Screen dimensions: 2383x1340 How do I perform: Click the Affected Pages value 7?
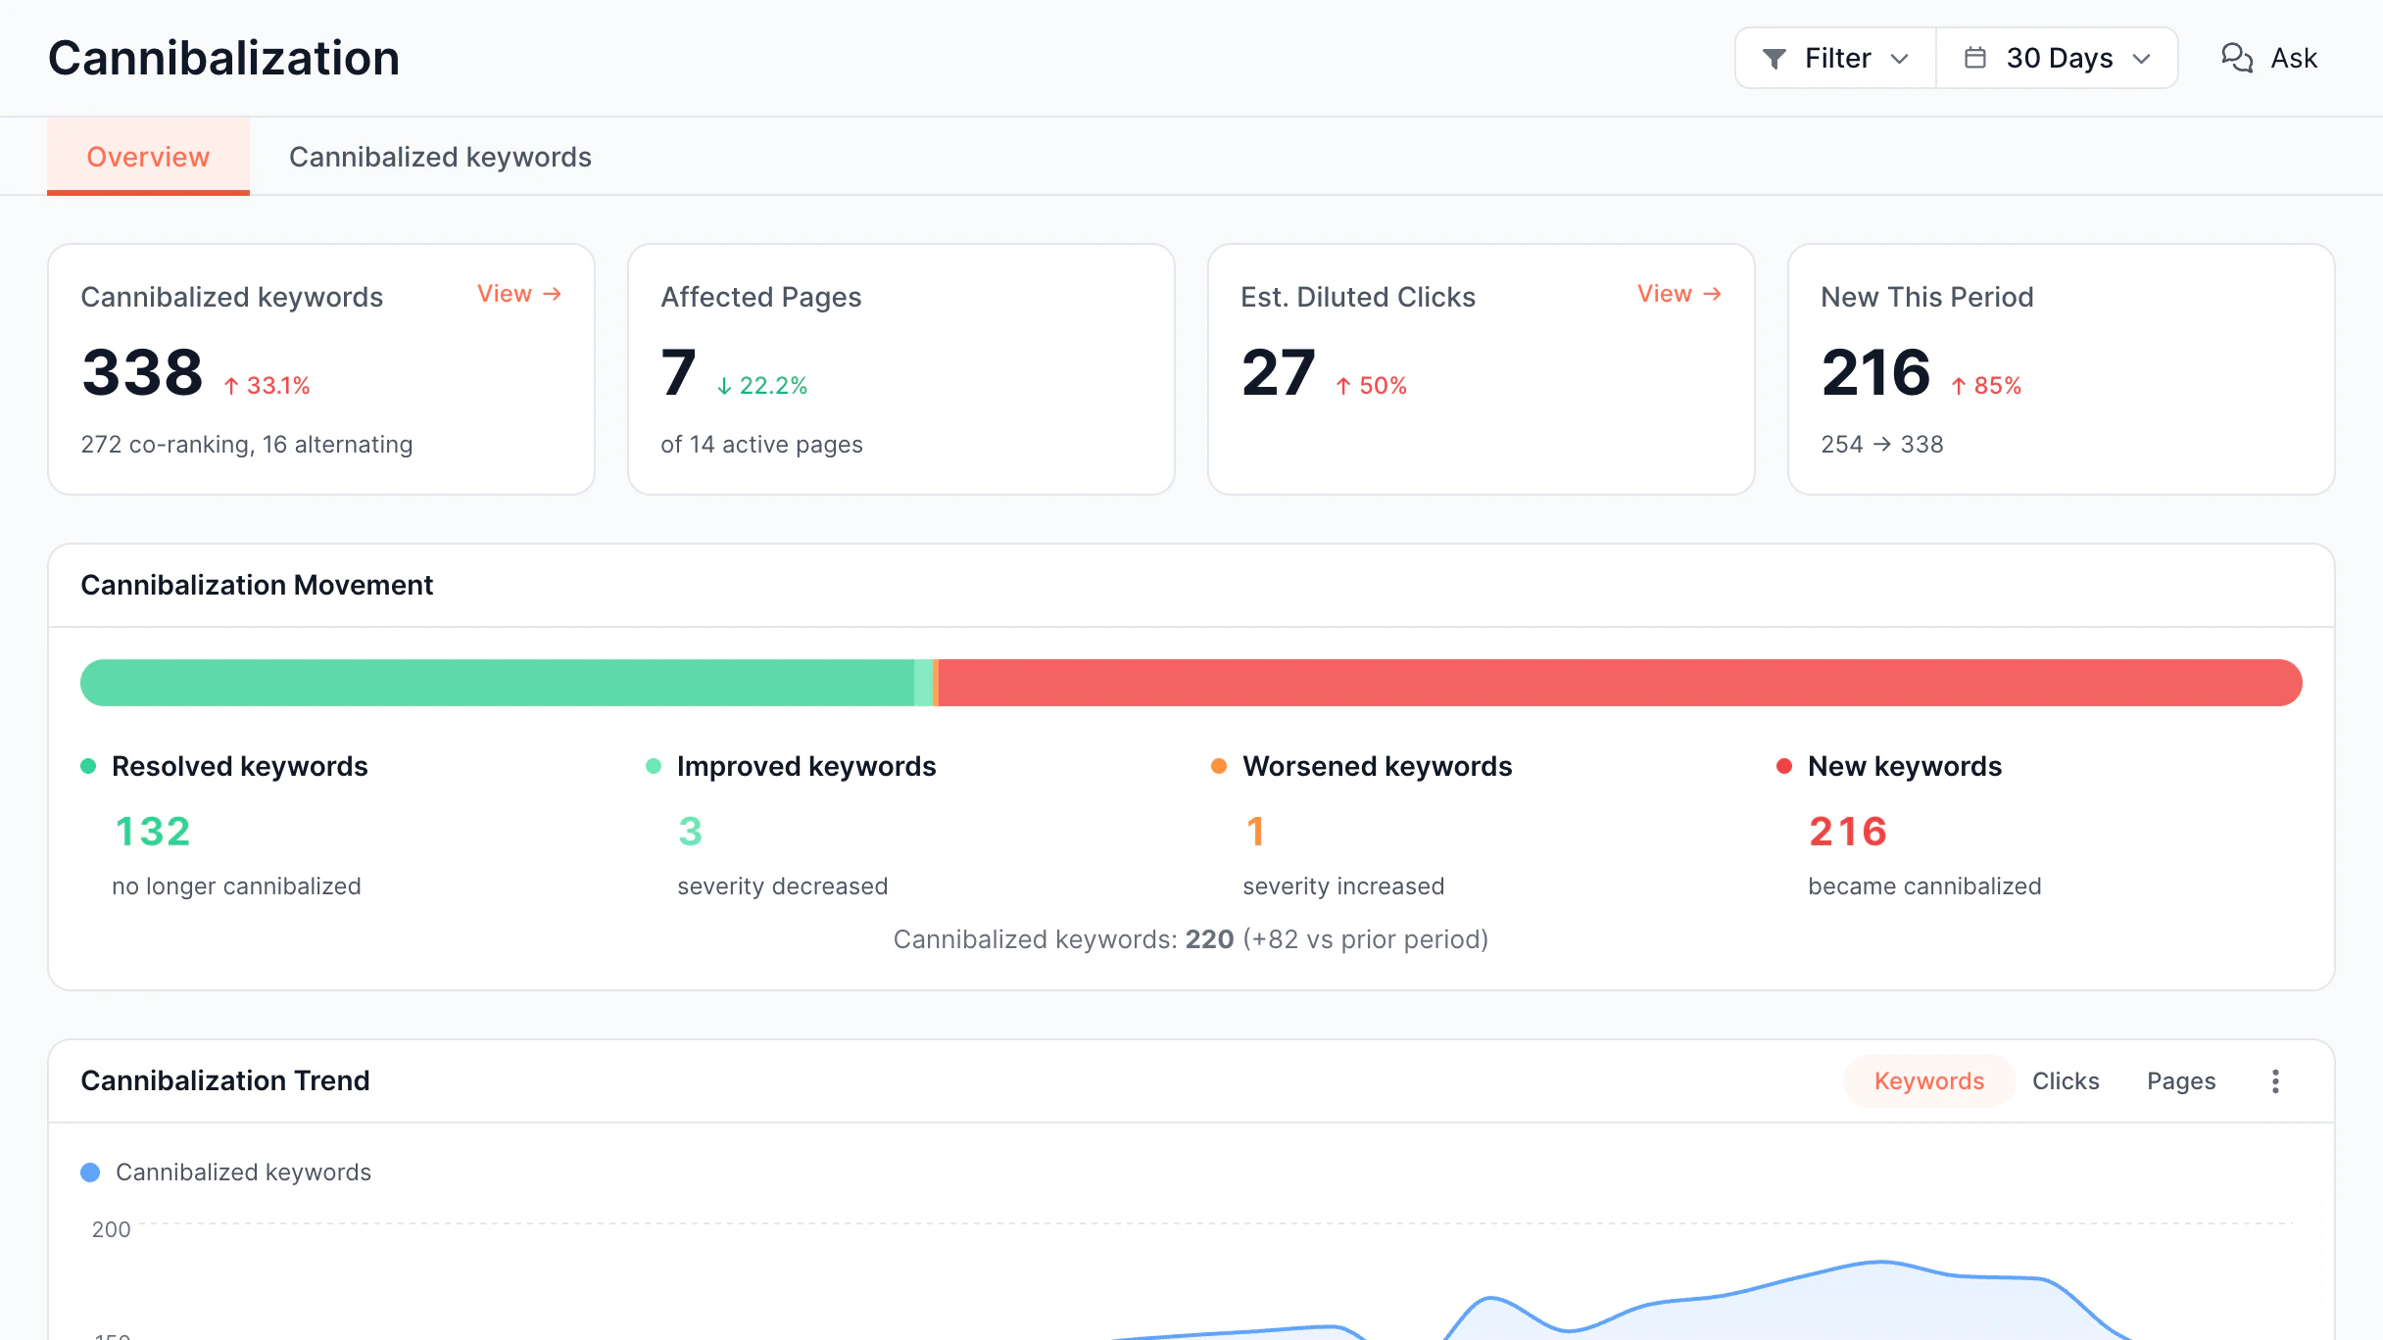[679, 372]
